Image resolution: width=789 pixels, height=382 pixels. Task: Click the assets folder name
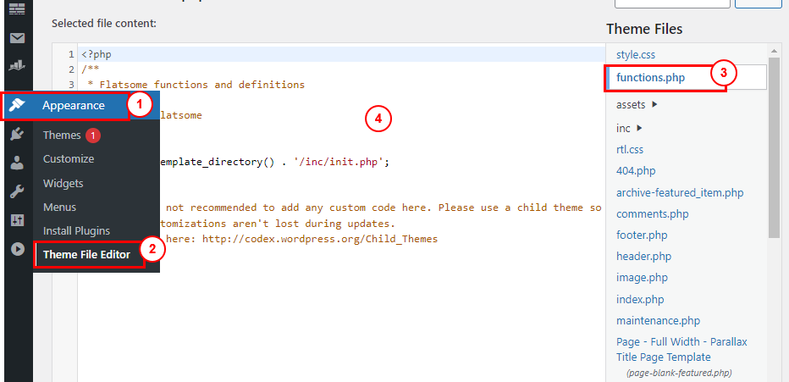point(631,105)
